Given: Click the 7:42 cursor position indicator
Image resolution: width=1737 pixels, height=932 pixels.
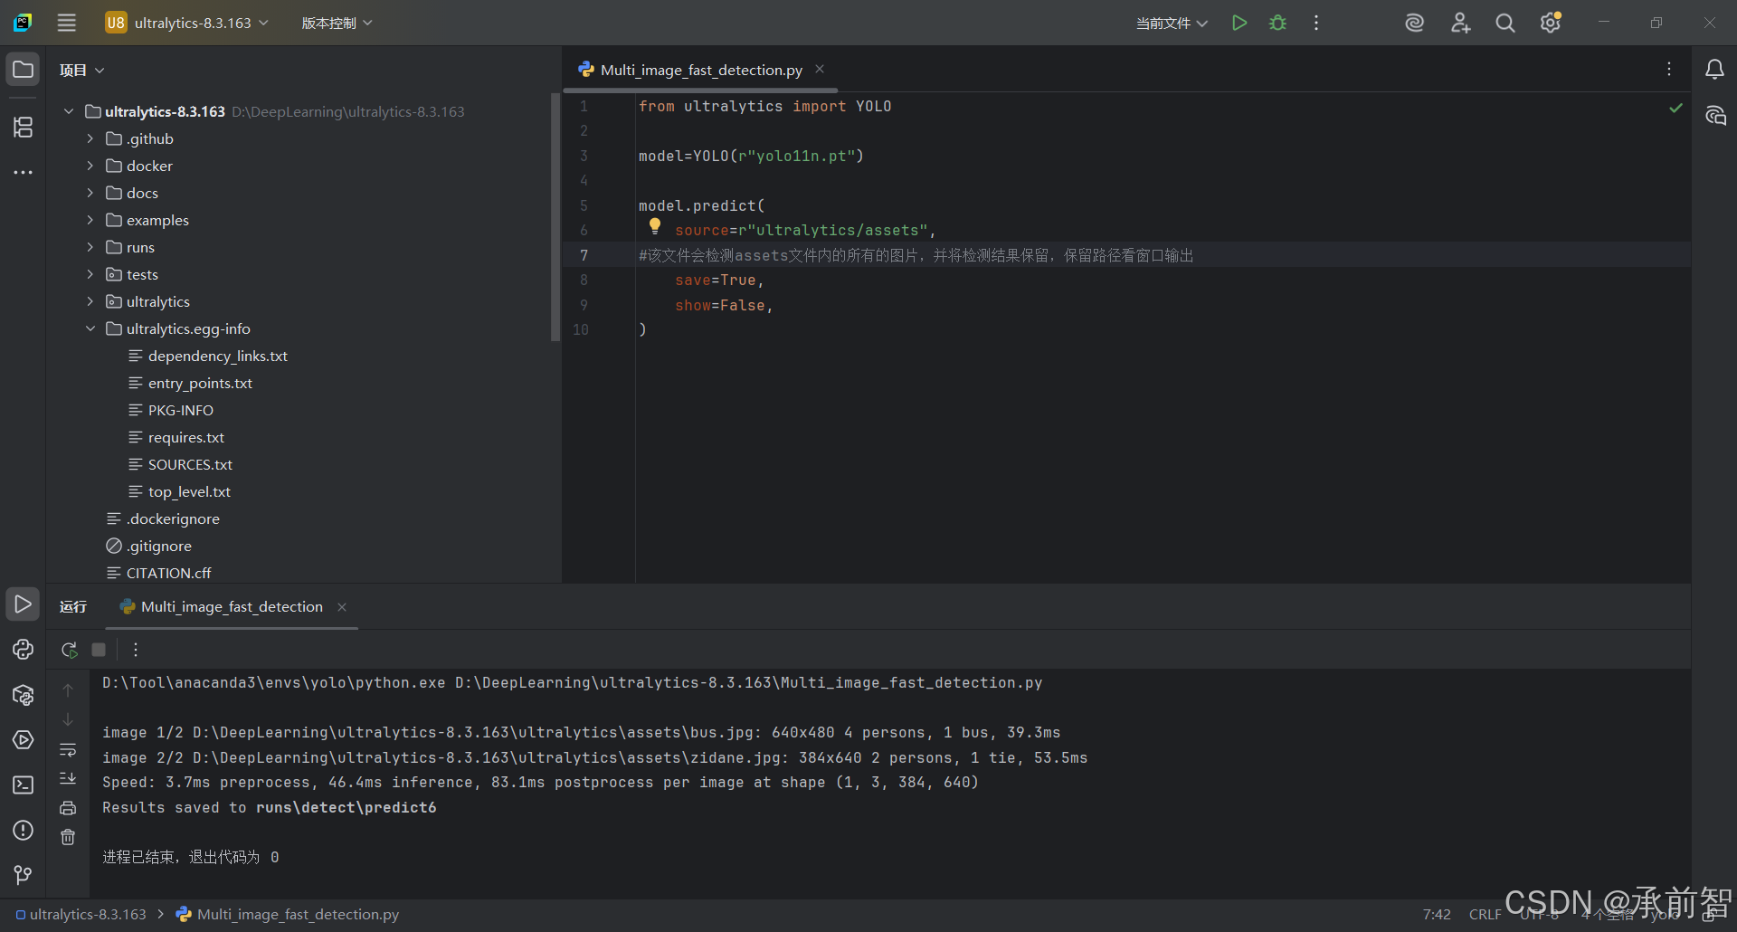Looking at the screenshot, I should tap(1437, 914).
